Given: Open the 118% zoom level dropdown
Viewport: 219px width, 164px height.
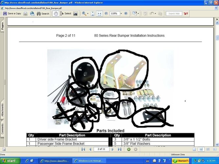Looking at the screenshot, I should (x=121, y=13).
